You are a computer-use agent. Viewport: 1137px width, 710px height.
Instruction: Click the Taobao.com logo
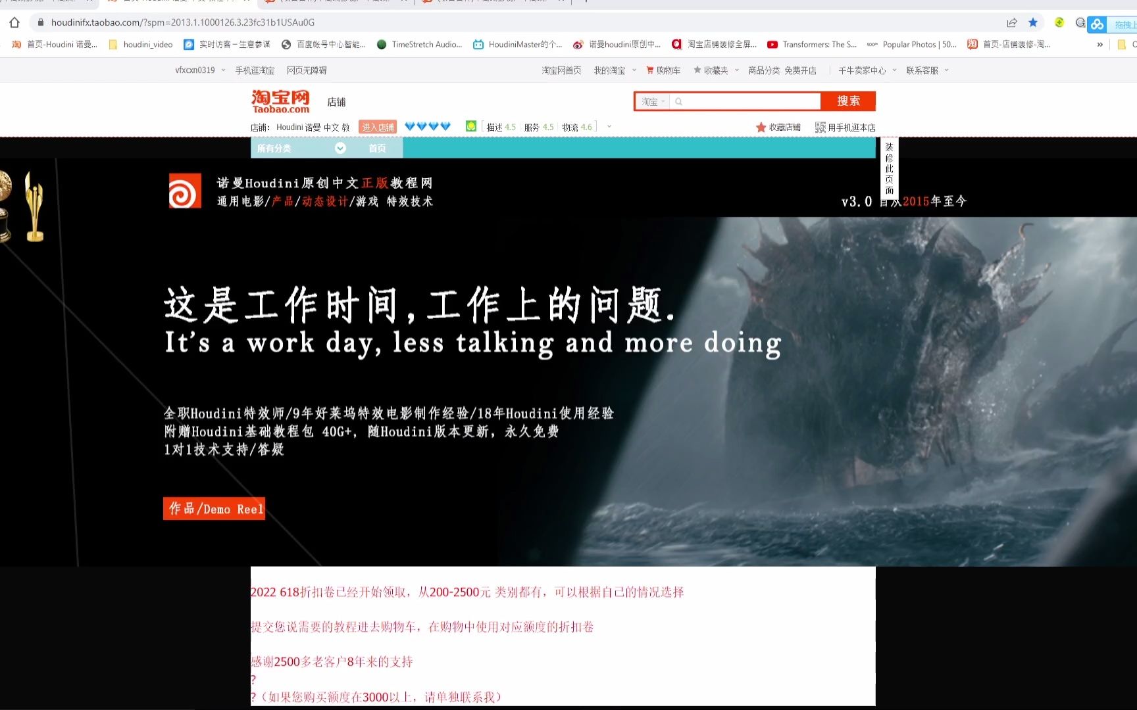[280, 101]
